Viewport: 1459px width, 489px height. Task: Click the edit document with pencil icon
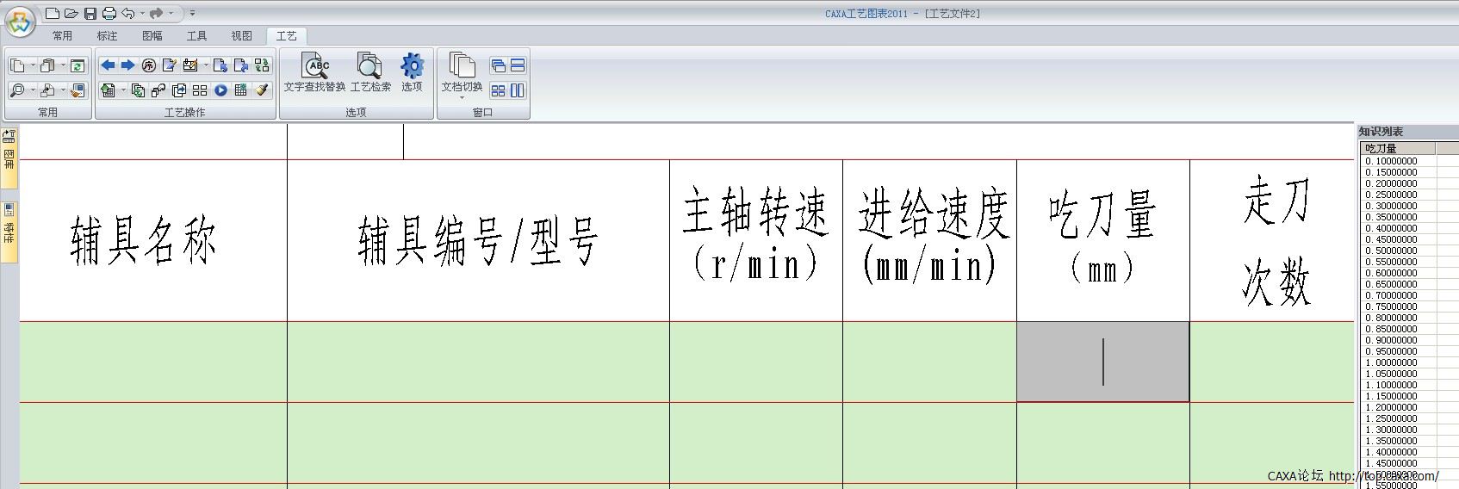tap(170, 65)
